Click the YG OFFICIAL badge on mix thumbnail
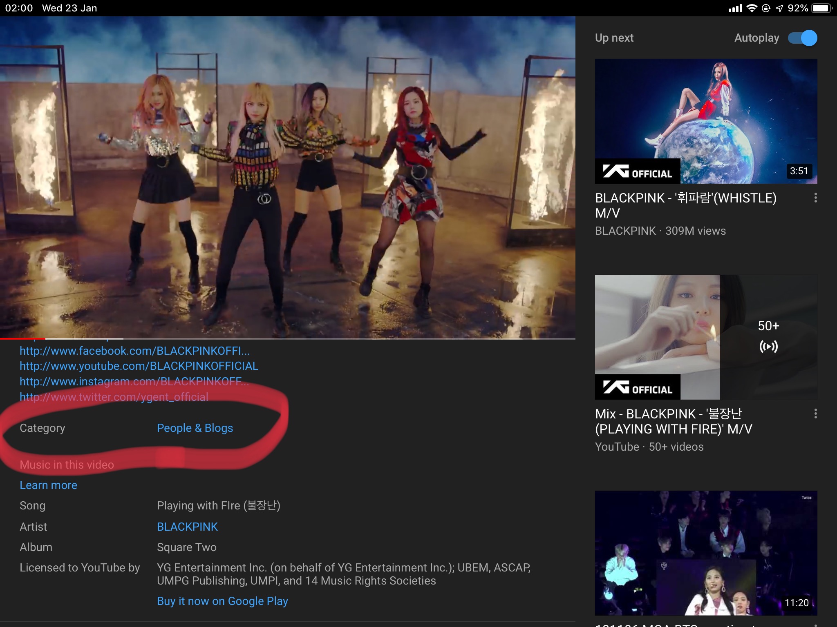The width and height of the screenshot is (837, 627). 638,387
